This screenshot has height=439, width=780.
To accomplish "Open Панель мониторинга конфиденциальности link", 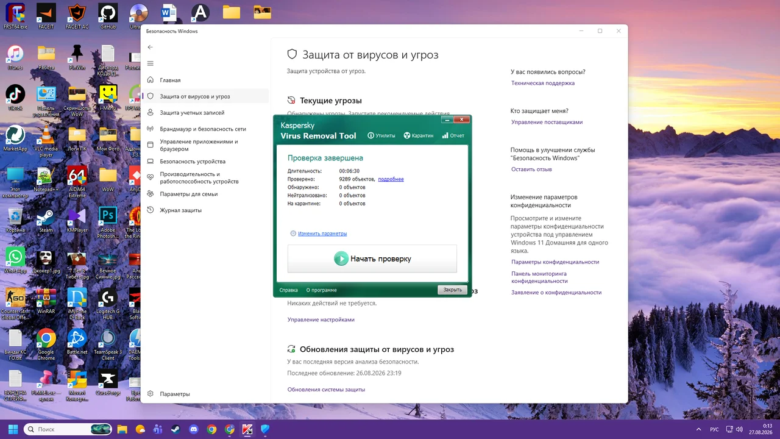I will (x=539, y=277).
